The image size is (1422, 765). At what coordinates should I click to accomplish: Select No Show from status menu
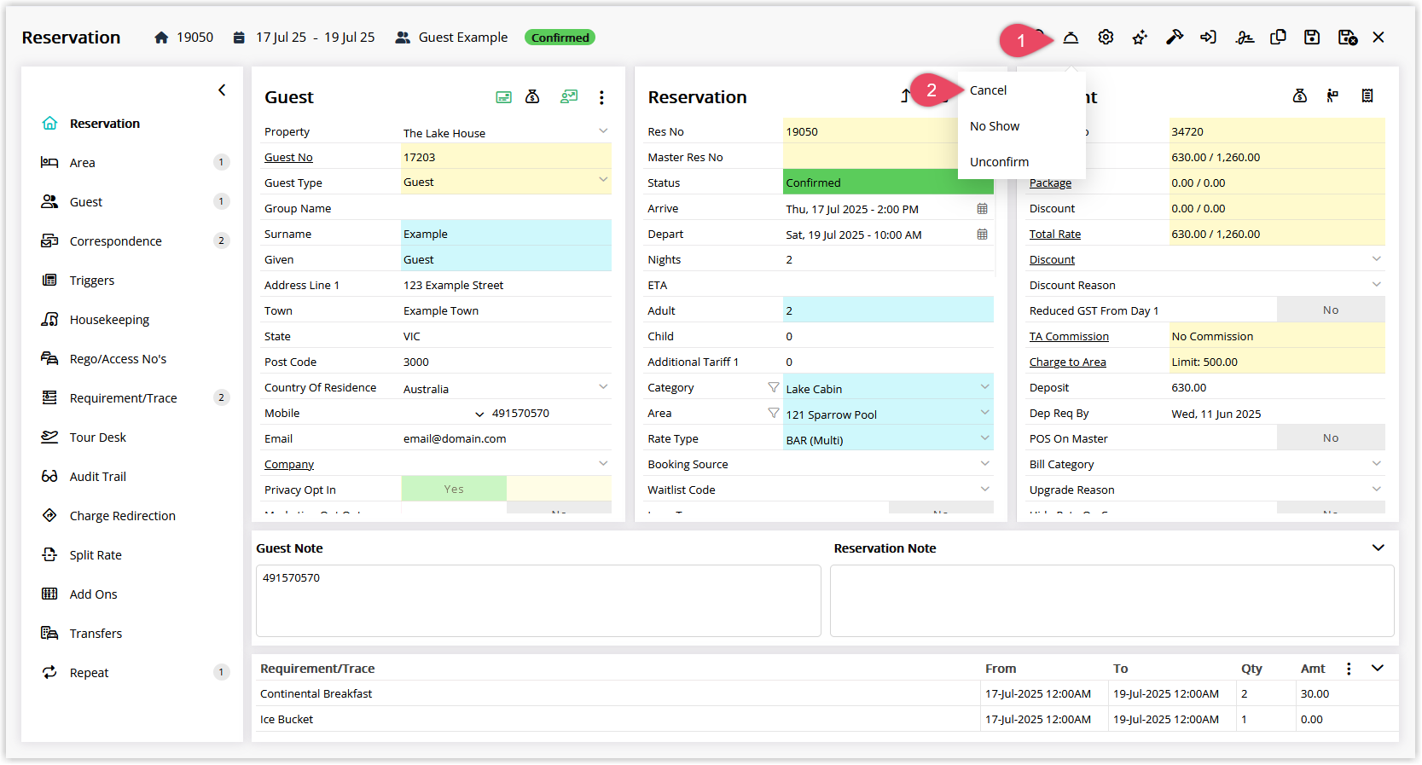coord(995,126)
